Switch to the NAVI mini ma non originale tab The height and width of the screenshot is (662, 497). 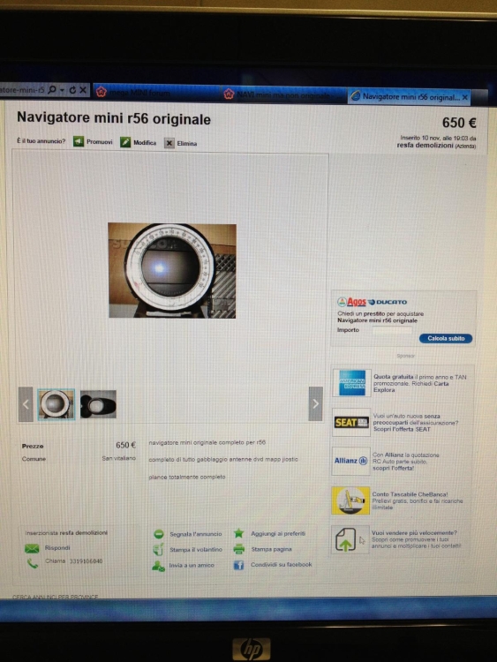(283, 95)
